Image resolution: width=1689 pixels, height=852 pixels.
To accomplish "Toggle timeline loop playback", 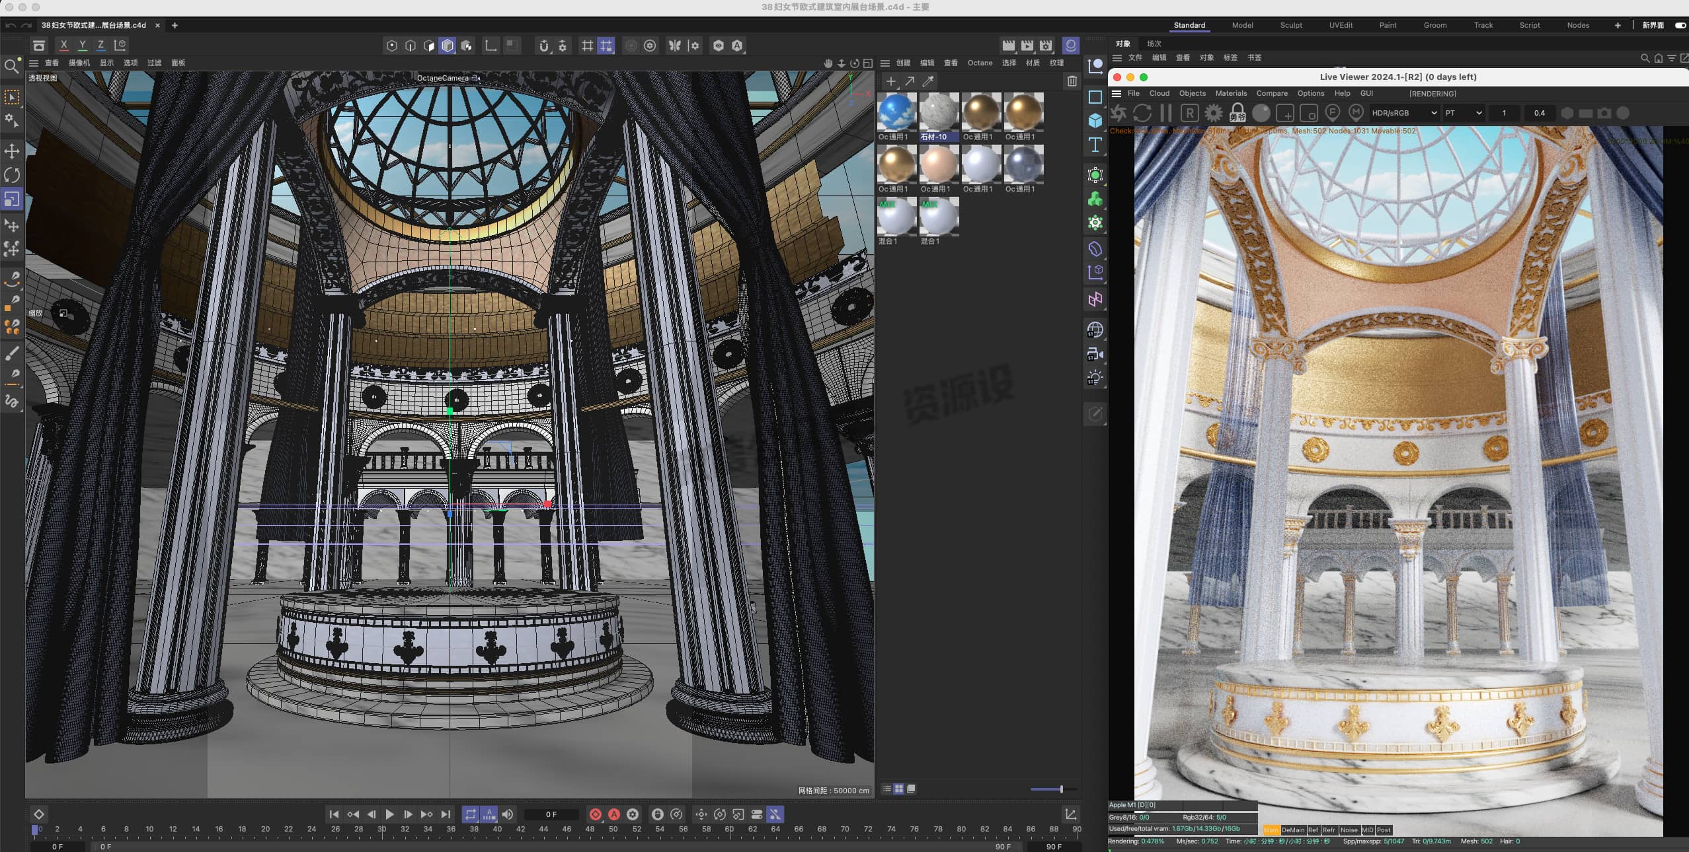I will (x=470, y=814).
